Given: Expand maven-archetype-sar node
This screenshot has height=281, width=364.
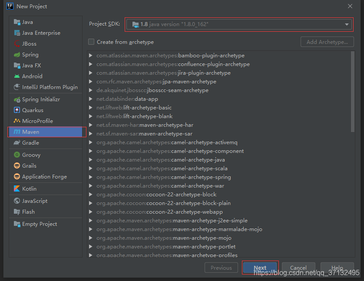Looking at the screenshot, I should (x=91, y=134).
